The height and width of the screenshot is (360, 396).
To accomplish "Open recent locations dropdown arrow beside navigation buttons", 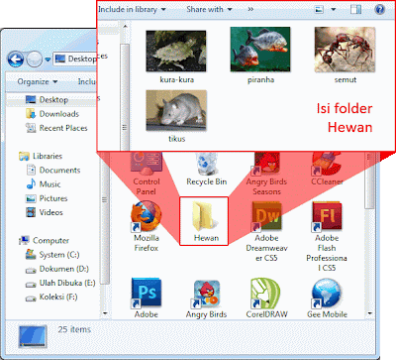I will [48, 60].
